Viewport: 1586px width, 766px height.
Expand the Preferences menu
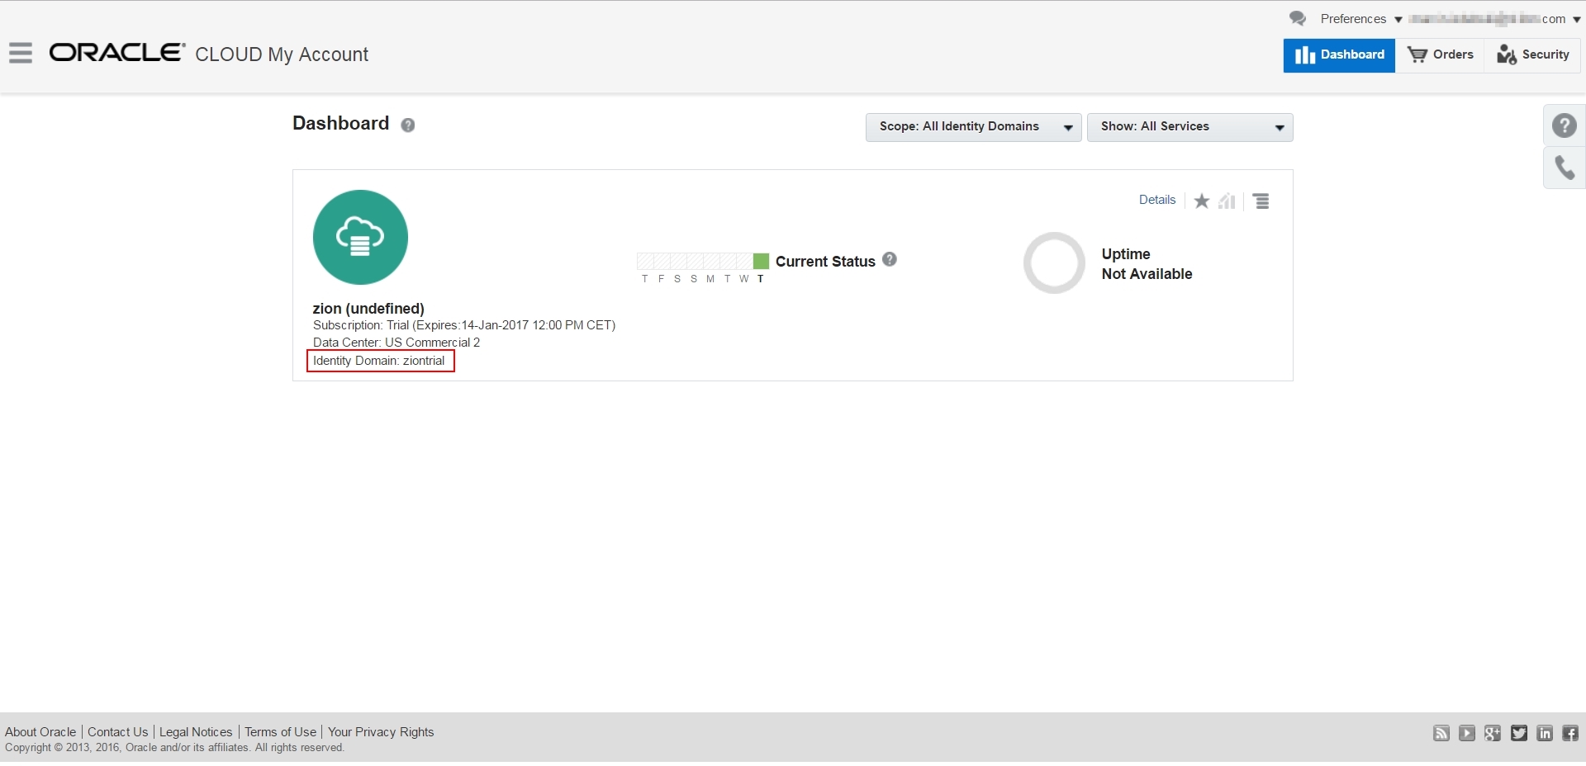click(1361, 19)
